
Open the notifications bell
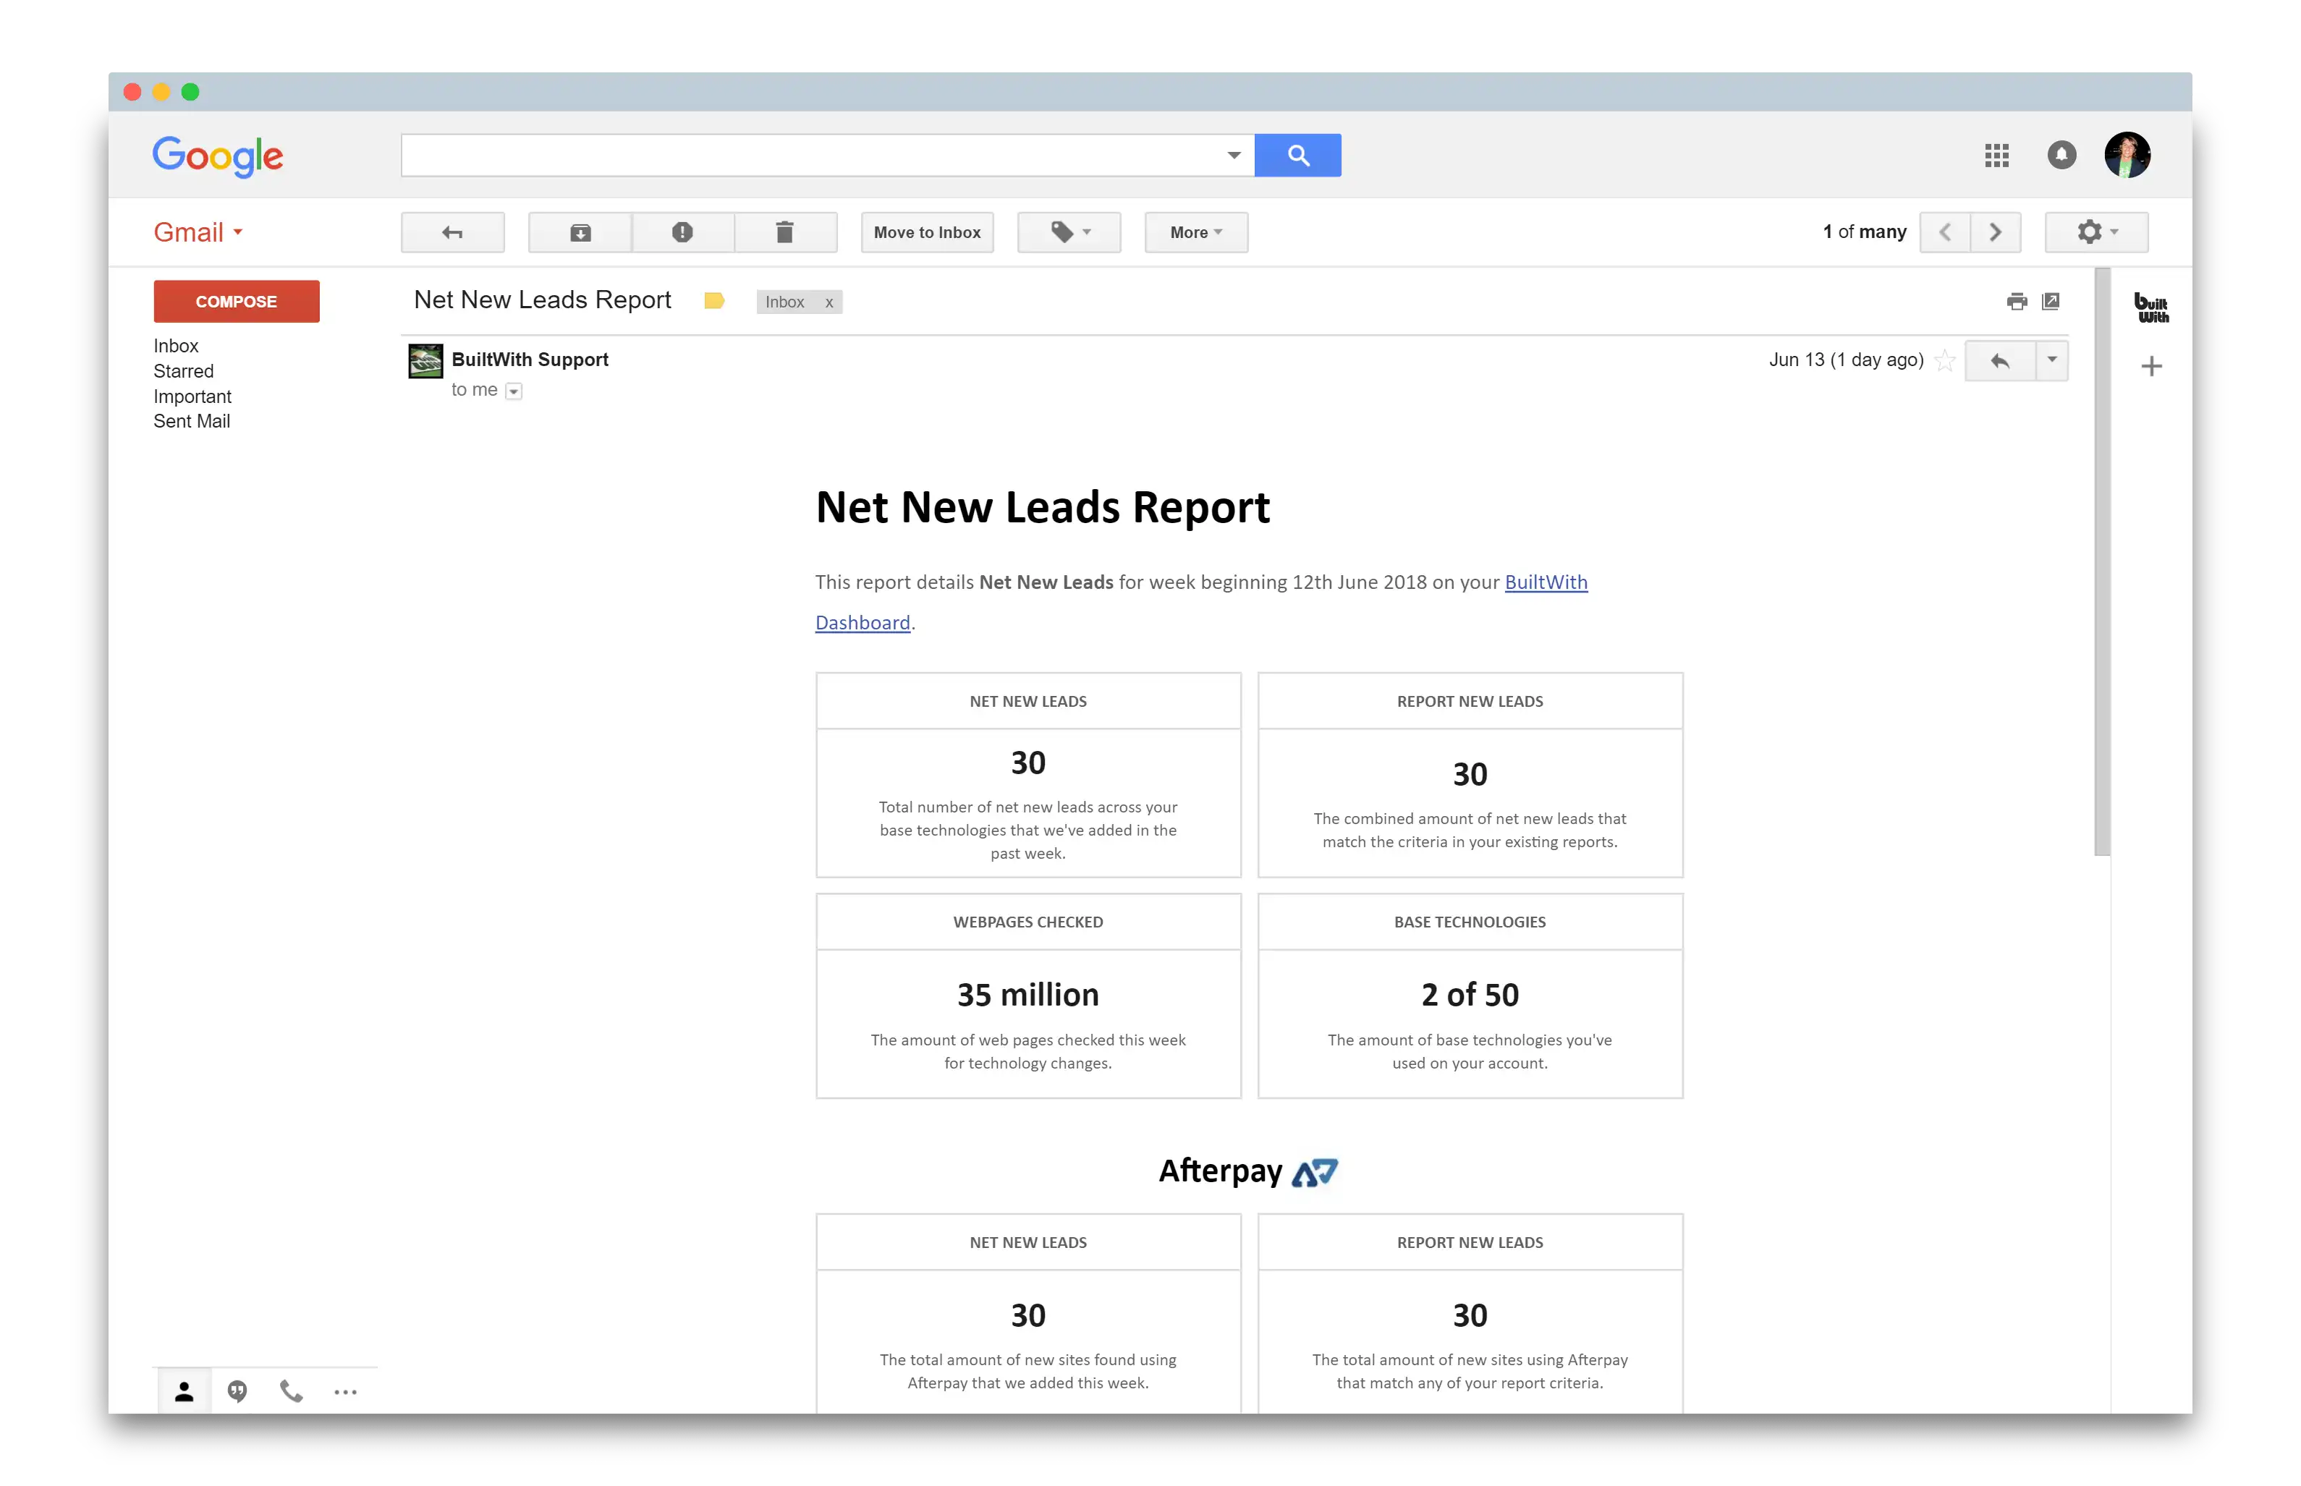(x=2061, y=156)
